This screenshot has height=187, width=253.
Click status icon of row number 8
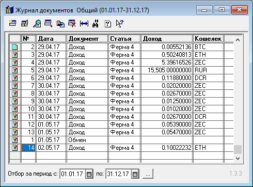[x=15, y=93]
